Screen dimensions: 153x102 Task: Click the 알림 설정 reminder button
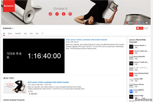[x=33, y=94]
